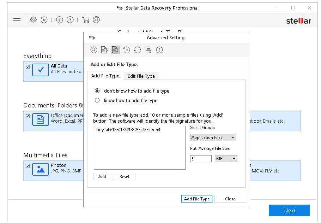Open the information icon in main toolbar
The width and height of the screenshot is (321, 223).
point(59,20)
